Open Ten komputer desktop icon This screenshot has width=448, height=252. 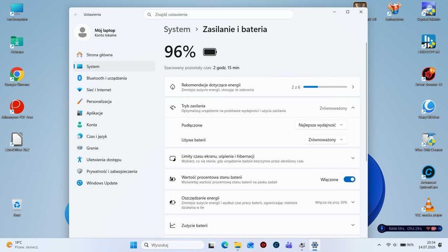click(x=17, y=12)
